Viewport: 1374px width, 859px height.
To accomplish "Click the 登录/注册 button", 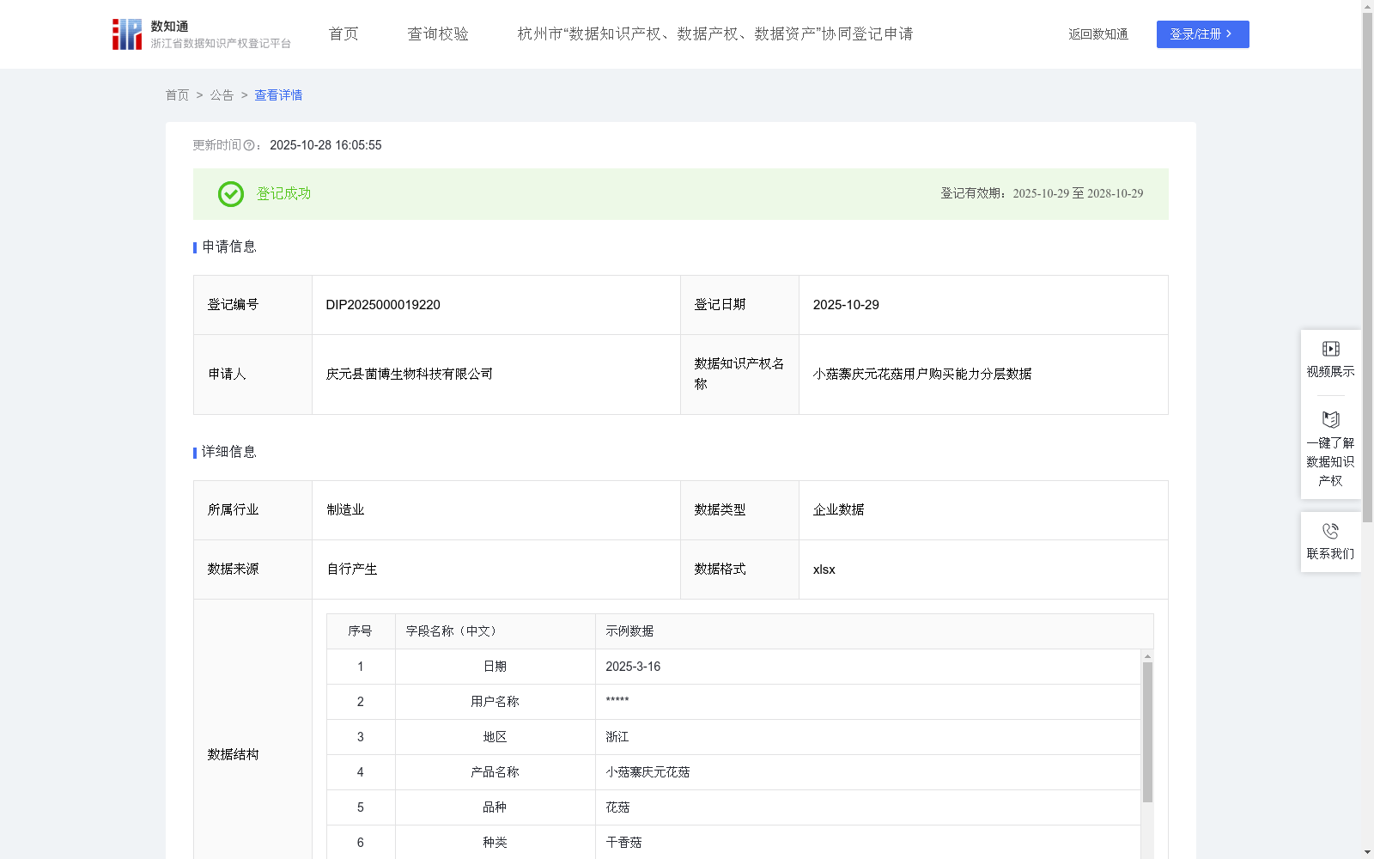I will (x=1202, y=34).
